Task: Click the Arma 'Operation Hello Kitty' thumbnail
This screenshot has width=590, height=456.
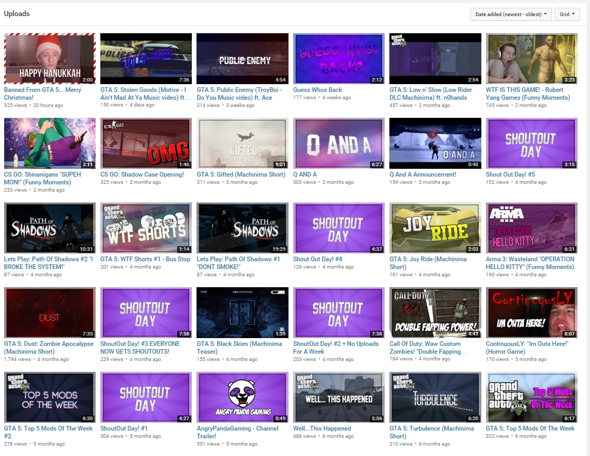Action: (531, 228)
